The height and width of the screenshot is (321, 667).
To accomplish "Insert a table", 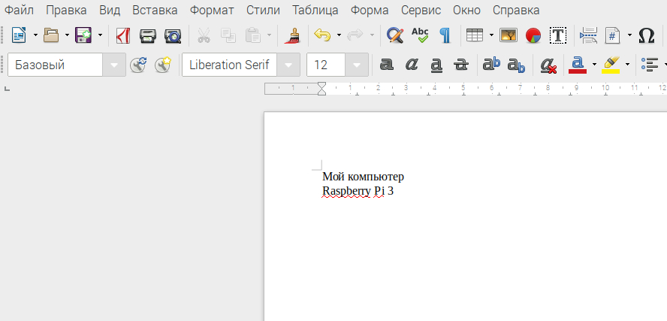I will 475,35.
